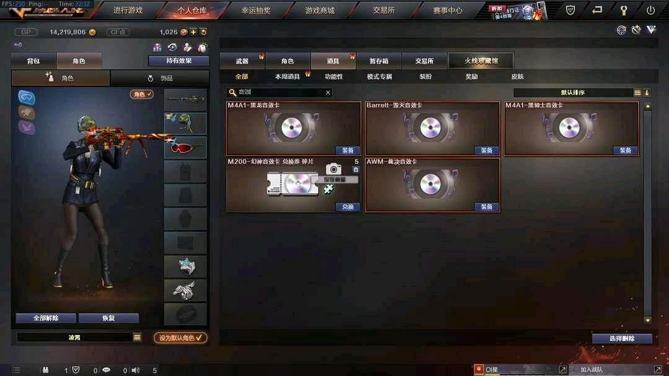The height and width of the screenshot is (376, 669).
Task: Equip the M4A1-黑龙音效卡 item
Action: click(348, 150)
